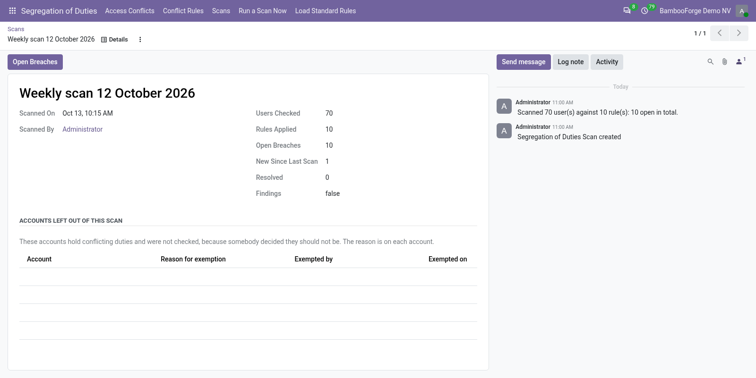Go to the previous record arrow
Screen dimensions: 756x378
pos(720,33)
